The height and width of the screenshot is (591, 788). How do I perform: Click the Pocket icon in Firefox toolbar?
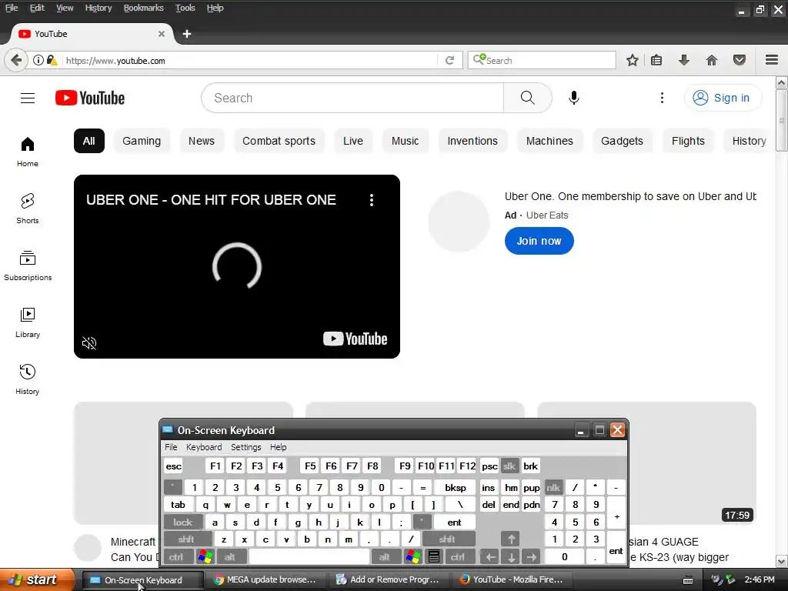click(740, 60)
